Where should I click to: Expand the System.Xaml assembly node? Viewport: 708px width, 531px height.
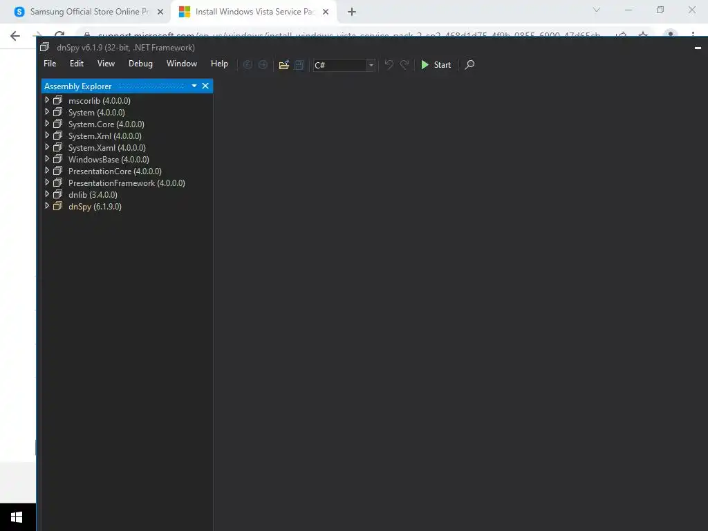(x=47, y=147)
